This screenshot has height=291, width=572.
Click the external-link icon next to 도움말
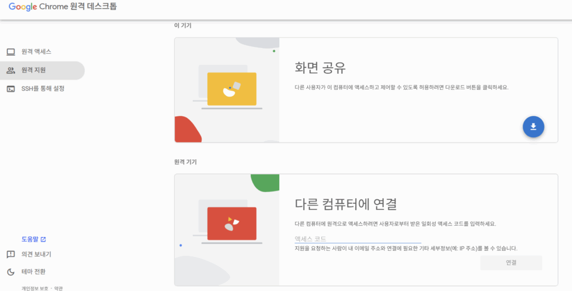click(43, 239)
